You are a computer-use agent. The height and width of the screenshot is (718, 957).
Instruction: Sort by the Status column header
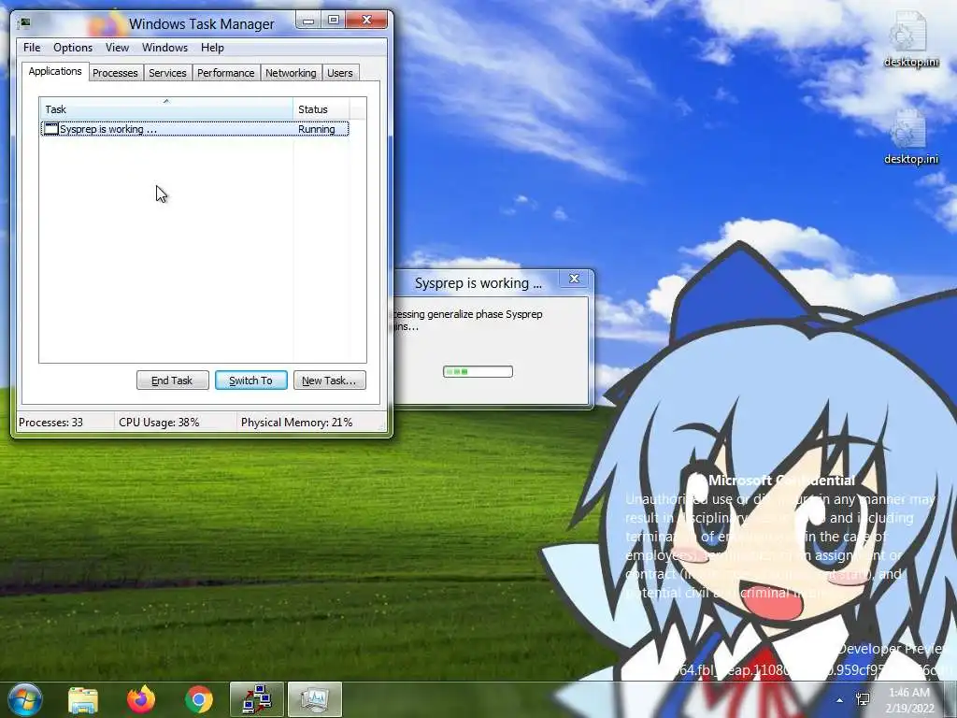(321, 108)
